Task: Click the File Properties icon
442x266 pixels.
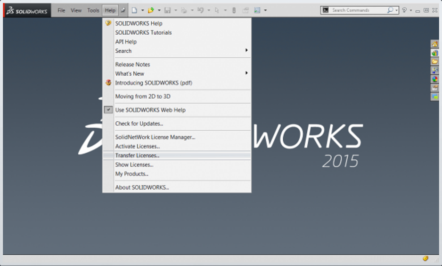Action: click(246, 10)
